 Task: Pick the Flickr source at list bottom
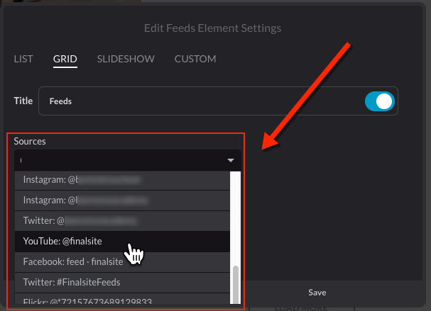[122, 299]
